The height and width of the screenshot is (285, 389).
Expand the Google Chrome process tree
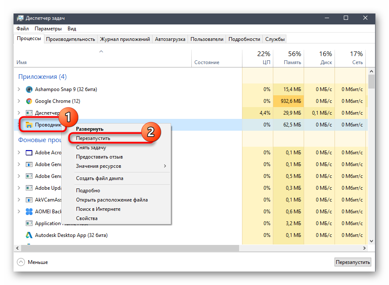point(19,101)
